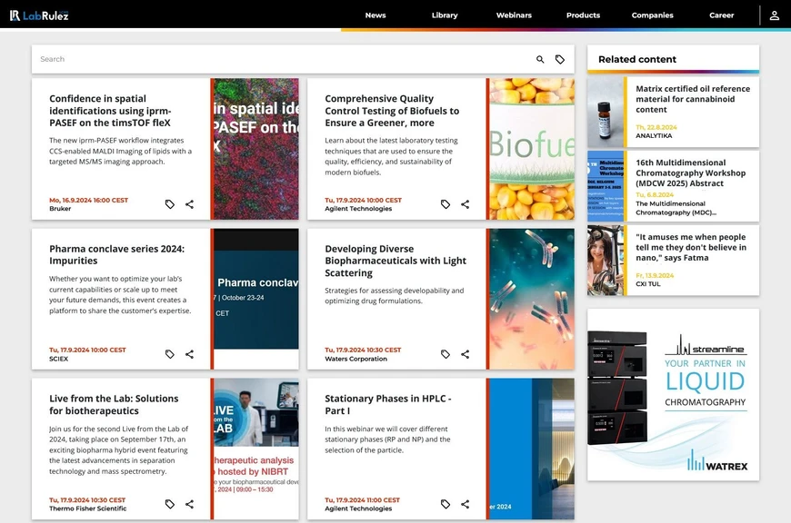Open the Watrex liquid chromatography ad banner

point(673,394)
